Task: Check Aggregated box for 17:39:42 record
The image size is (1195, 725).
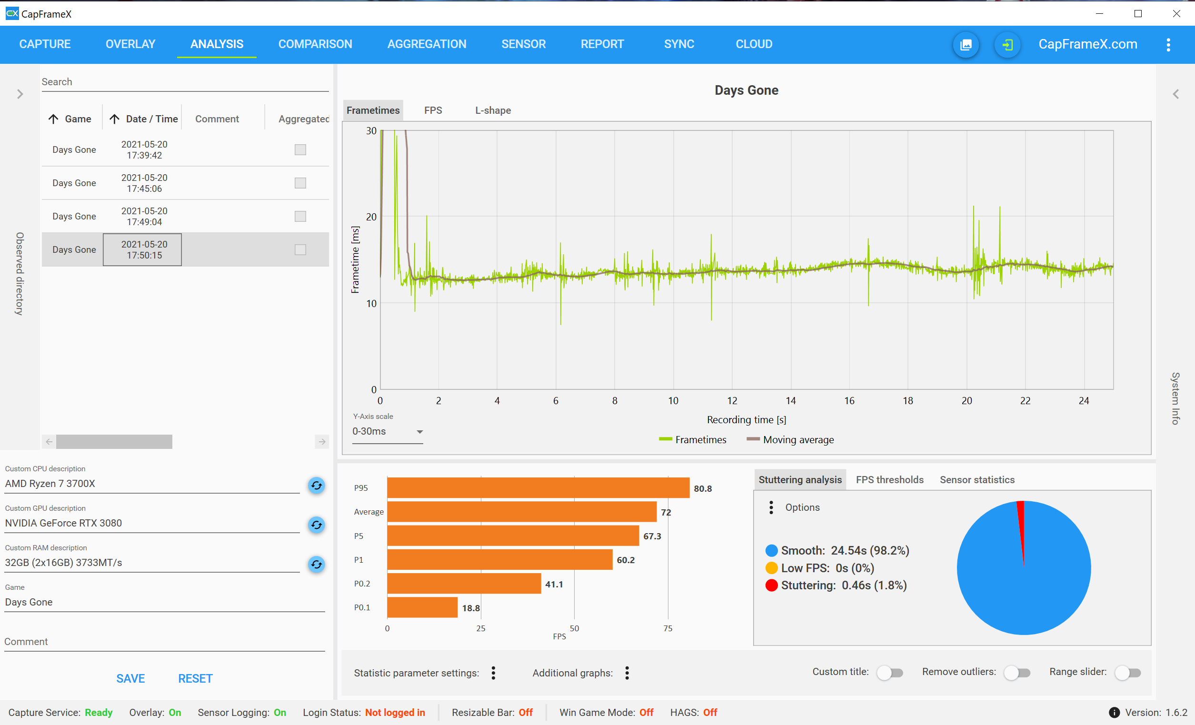Action: (300, 150)
